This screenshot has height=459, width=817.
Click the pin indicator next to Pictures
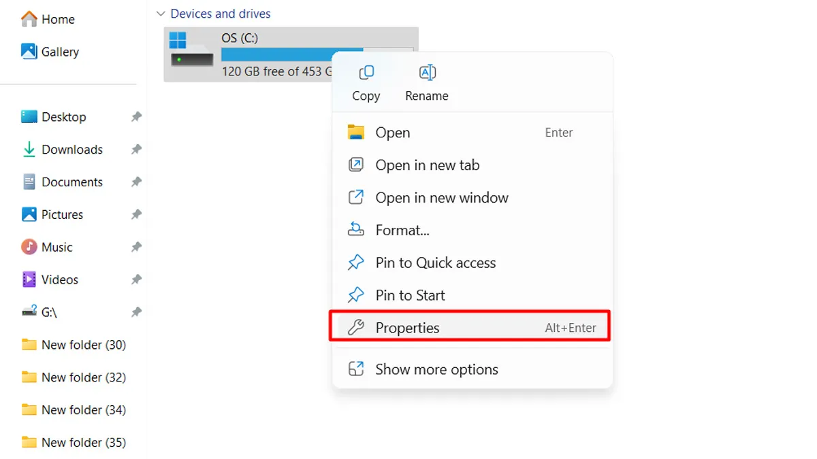click(136, 214)
